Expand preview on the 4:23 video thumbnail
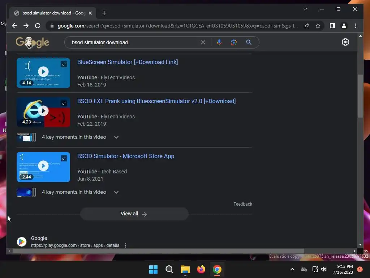Screen dimensions: 370x278 click(x=64, y=103)
